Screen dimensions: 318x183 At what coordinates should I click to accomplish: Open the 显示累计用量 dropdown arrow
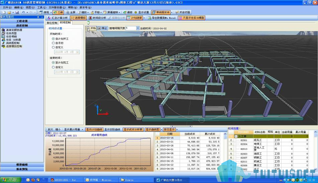pyautogui.click(x=82, y=129)
